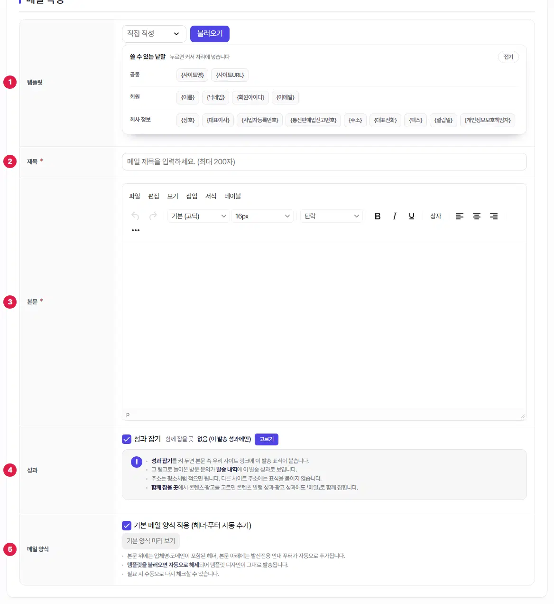The width and height of the screenshot is (554, 604).
Task: Align text left in editor
Action: click(x=460, y=216)
